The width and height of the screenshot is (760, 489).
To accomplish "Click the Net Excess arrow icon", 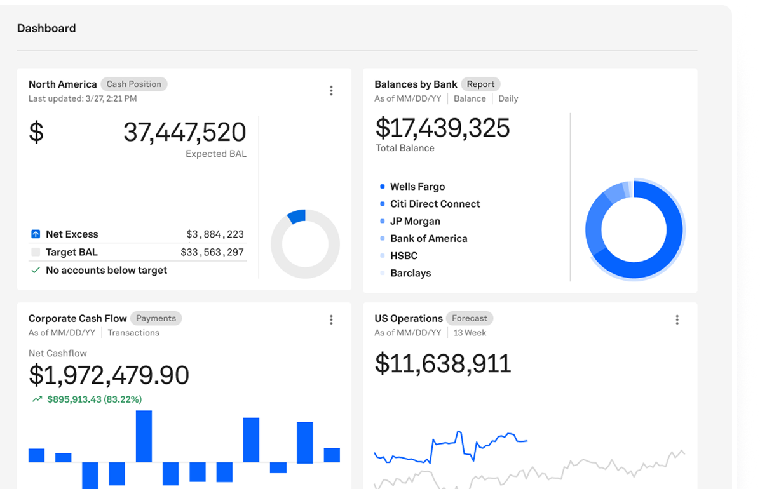I will (x=36, y=234).
